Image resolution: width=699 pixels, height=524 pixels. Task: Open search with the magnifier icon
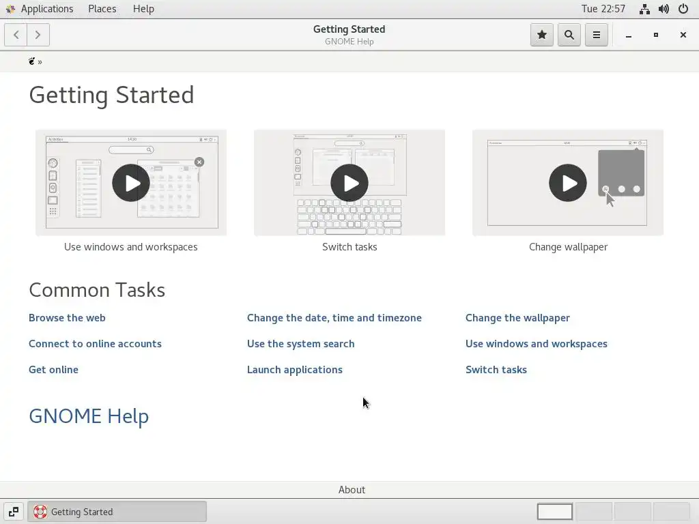[569, 35]
